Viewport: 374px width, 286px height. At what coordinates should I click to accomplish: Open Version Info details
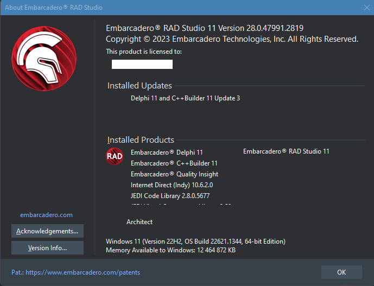47,248
